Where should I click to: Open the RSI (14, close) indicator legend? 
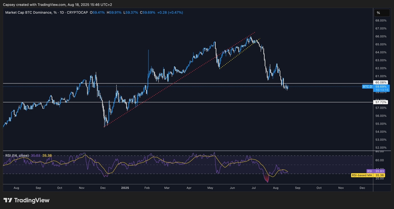click(x=17, y=156)
